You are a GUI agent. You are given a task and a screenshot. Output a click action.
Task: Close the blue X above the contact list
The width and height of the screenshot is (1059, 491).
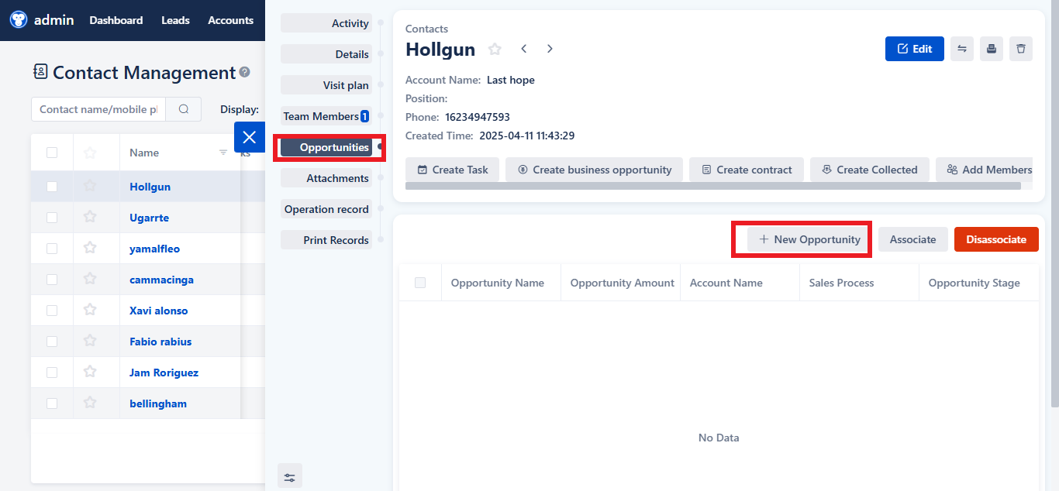[249, 136]
